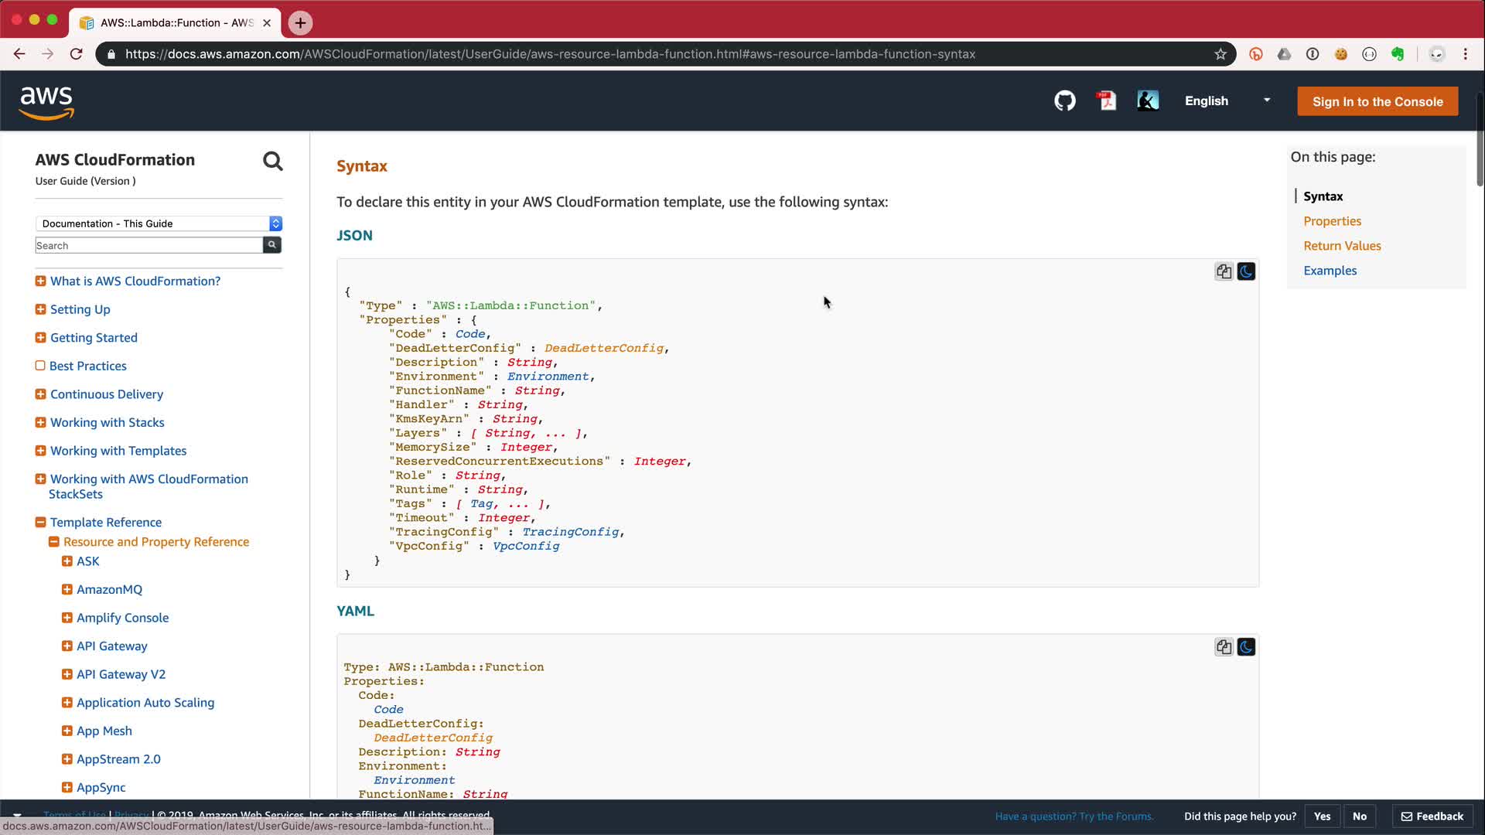Copy the JSON code block
Screen dimensions: 1485x835
pos(1224,271)
